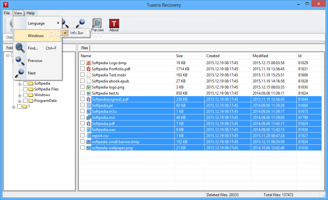This screenshot has width=328, height=200.
Task: Expand the Softpedia folder node
Action: click(x=20, y=84)
